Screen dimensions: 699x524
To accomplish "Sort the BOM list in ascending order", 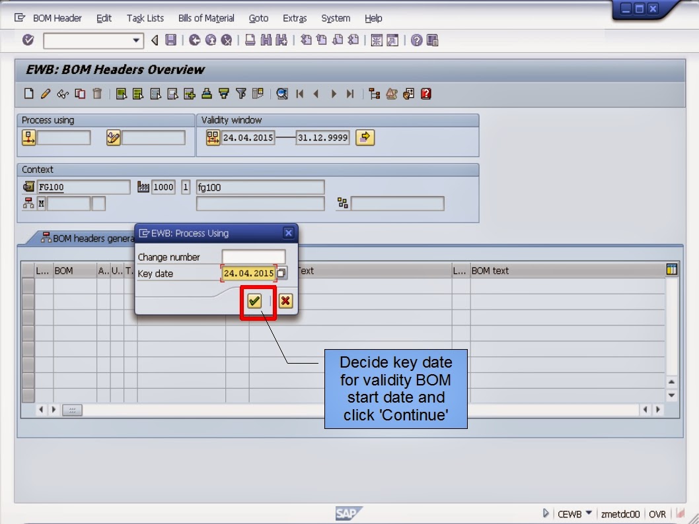I will point(205,94).
